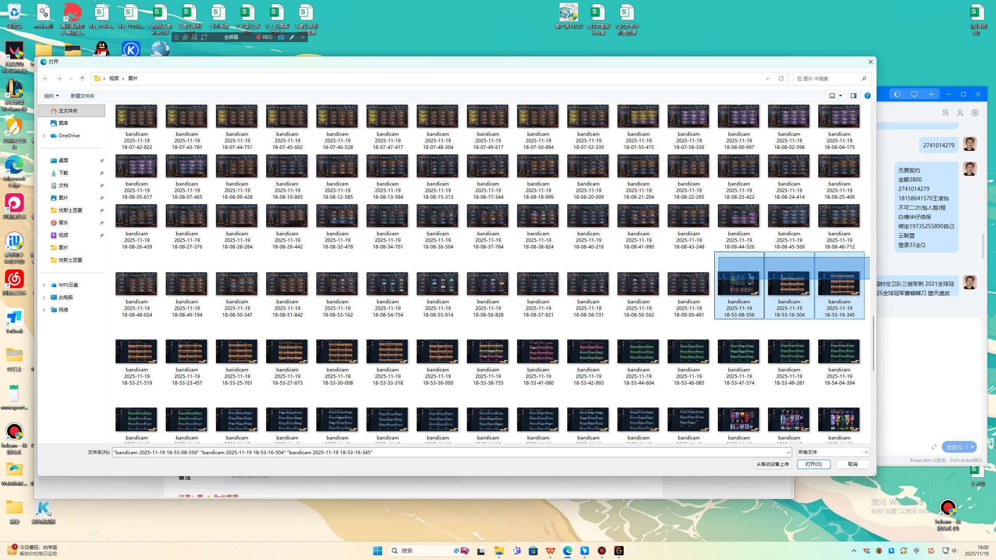Image resolution: width=996 pixels, height=560 pixels.
Task: Click the 从移动设备上传 button
Action: coord(772,464)
